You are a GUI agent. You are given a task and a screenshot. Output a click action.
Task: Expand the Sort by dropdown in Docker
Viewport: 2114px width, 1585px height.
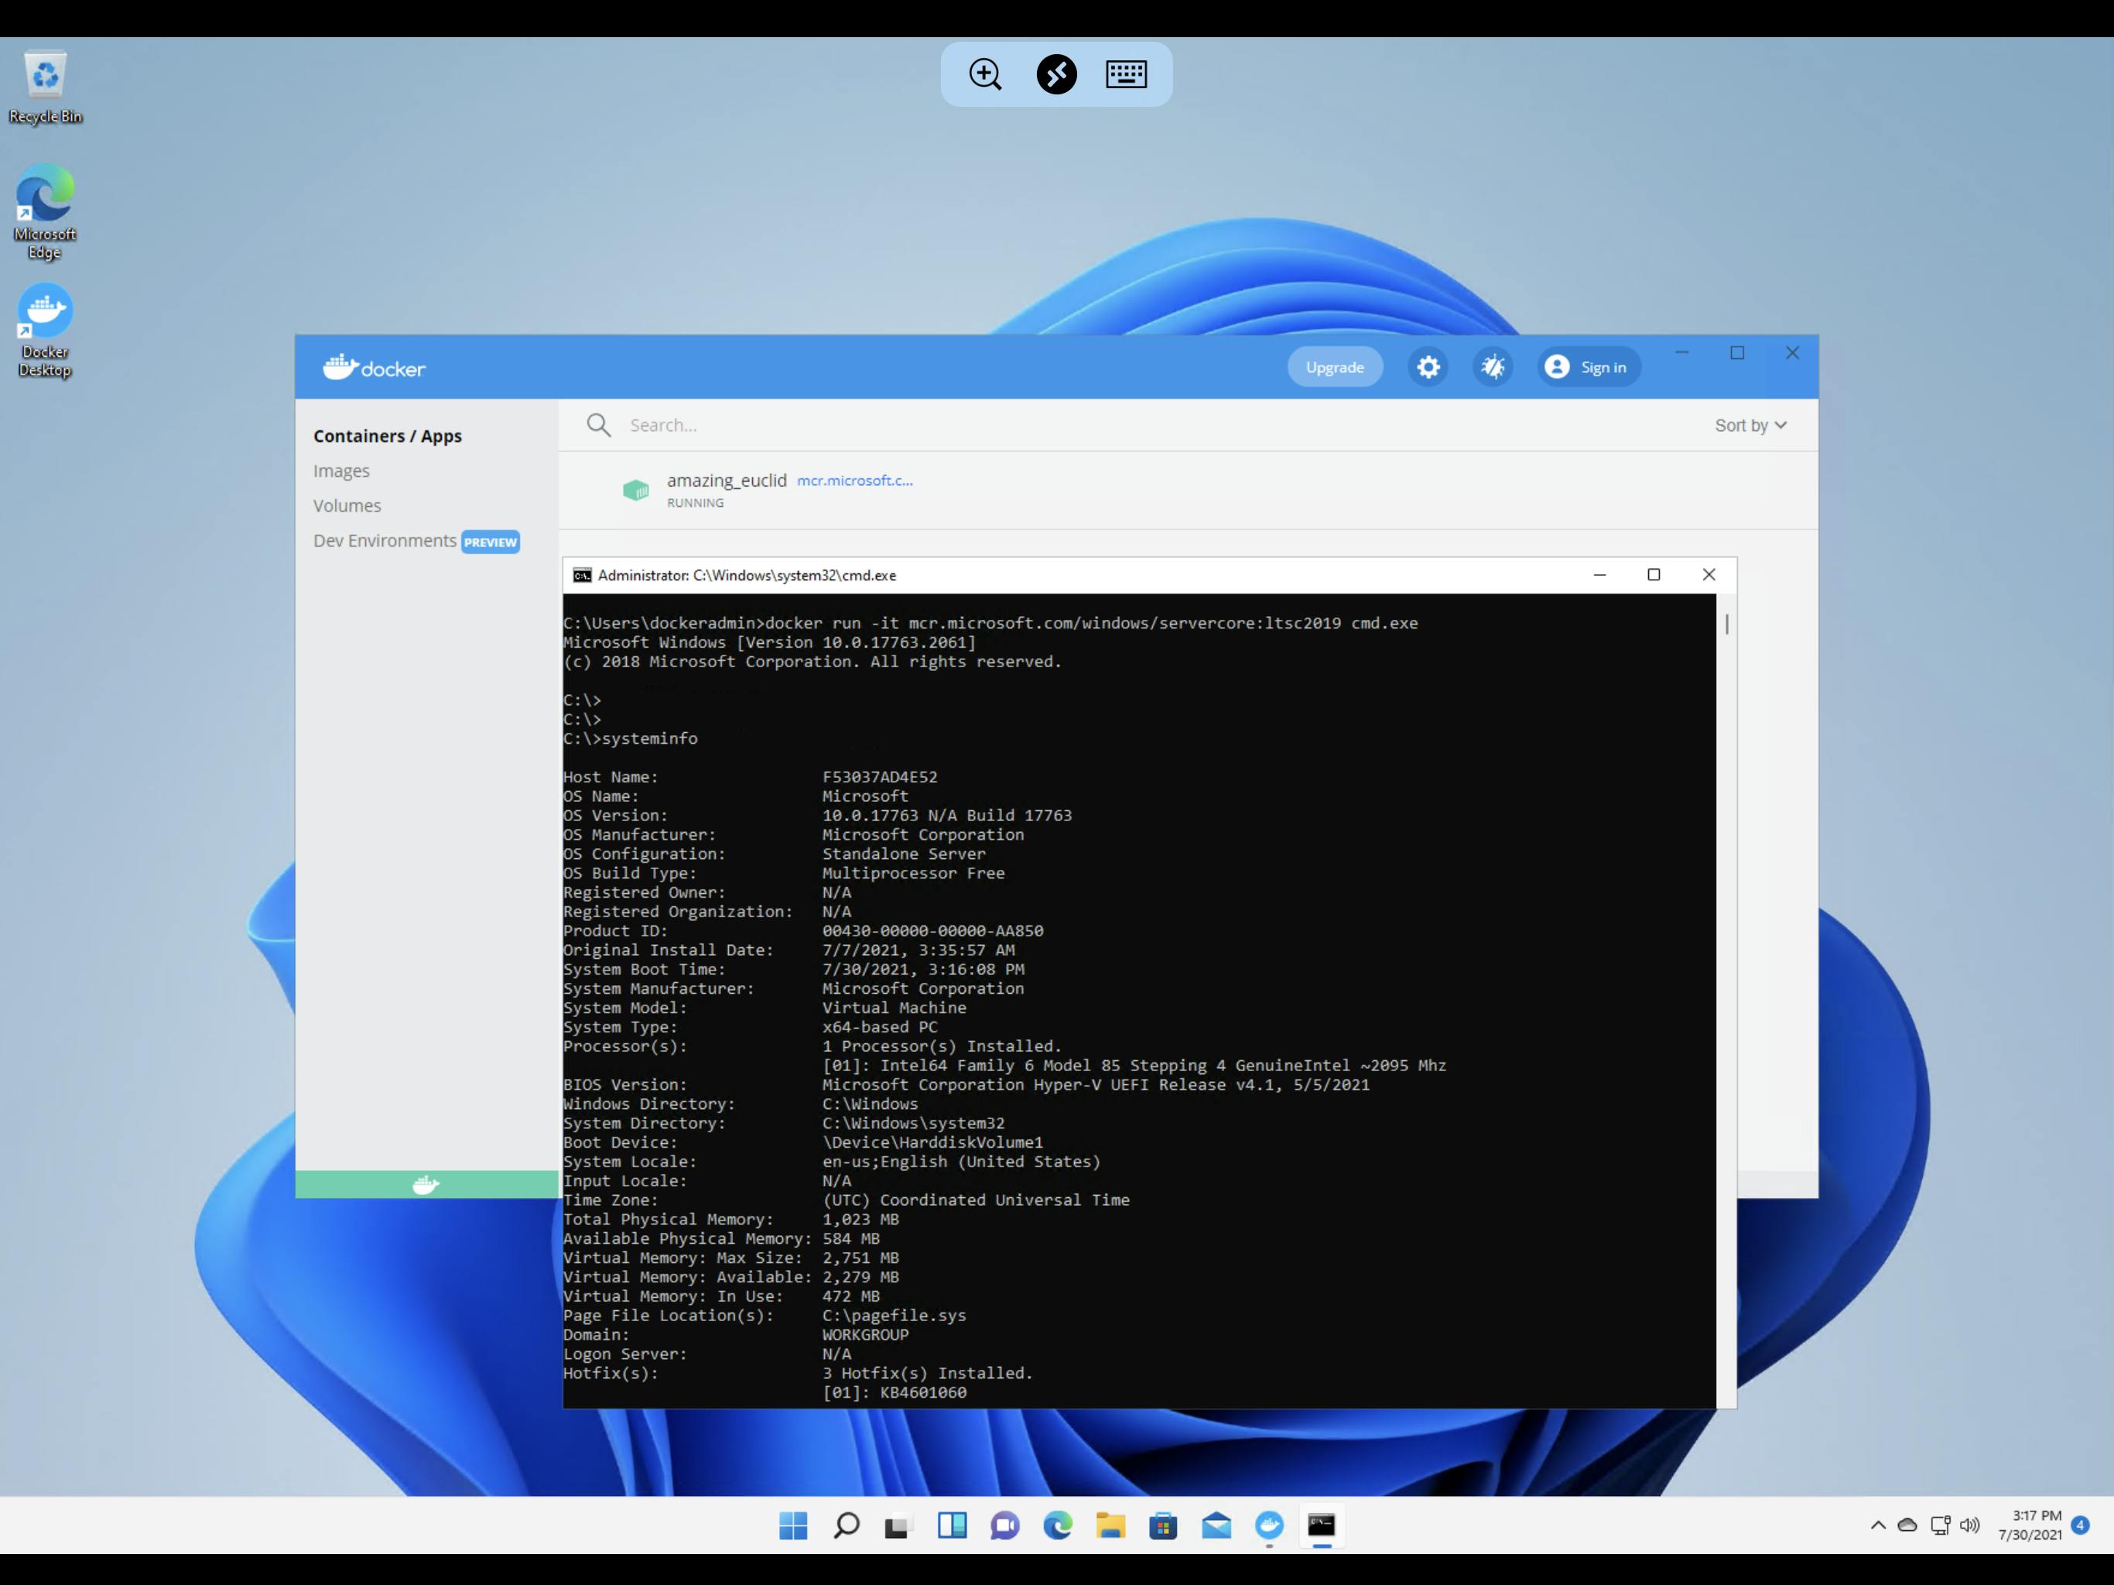point(1753,425)
